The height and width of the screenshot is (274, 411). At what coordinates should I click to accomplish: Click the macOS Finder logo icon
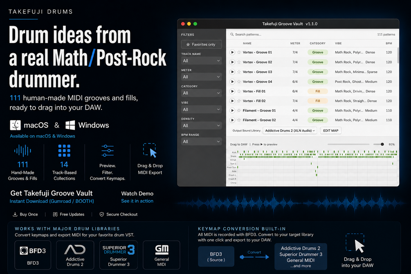click(x=15, y=125)
